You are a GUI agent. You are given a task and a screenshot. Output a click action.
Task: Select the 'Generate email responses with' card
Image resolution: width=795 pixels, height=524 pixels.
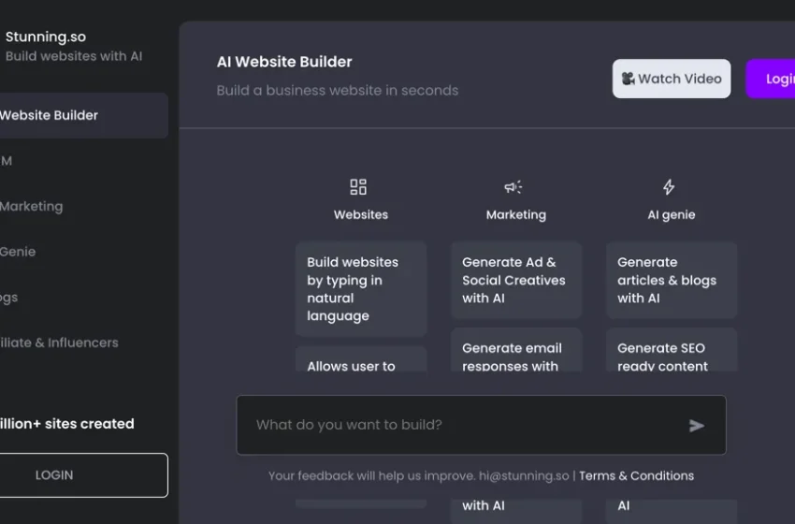(516, 350)
